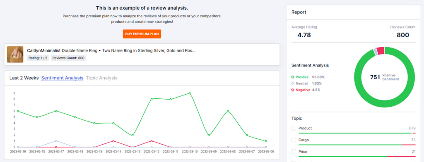Click the Neutral 1.63% percentage
424x162 pixels.
[x=317, y=83]
